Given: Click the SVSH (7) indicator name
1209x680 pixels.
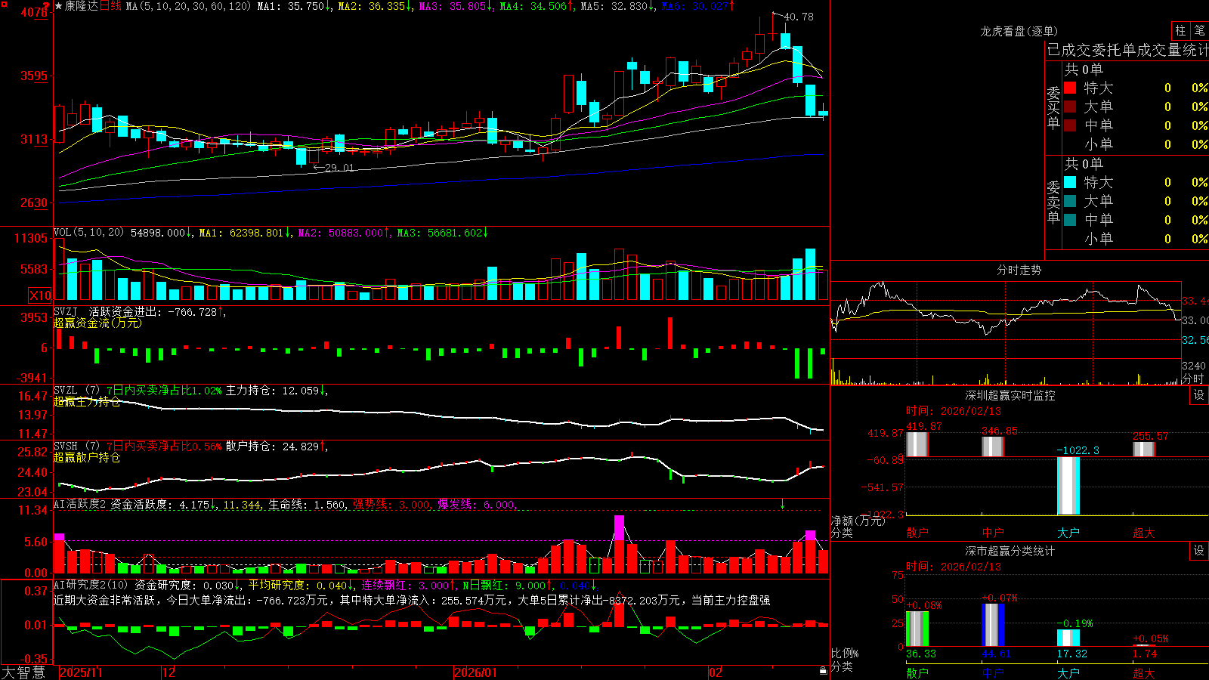Looking at the screenshot, I should pos(76,447).
